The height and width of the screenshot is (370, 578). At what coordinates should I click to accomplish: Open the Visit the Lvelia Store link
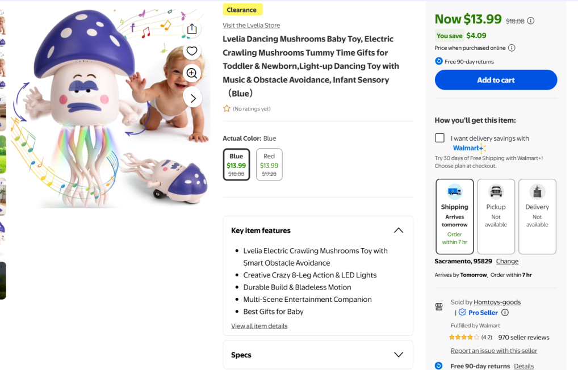(x=251, y=25)
